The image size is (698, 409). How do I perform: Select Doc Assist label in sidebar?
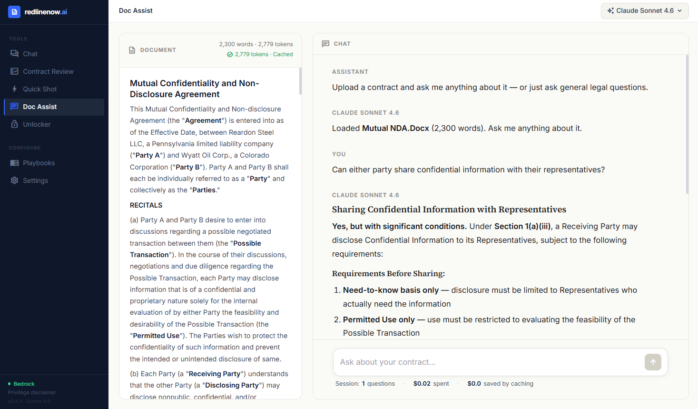[40, 107]
